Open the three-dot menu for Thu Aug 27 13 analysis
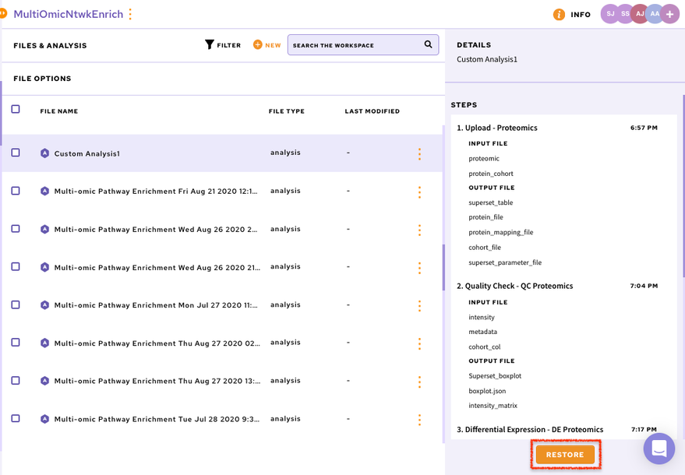Screen dimensions: 685x475 point(419,382)
